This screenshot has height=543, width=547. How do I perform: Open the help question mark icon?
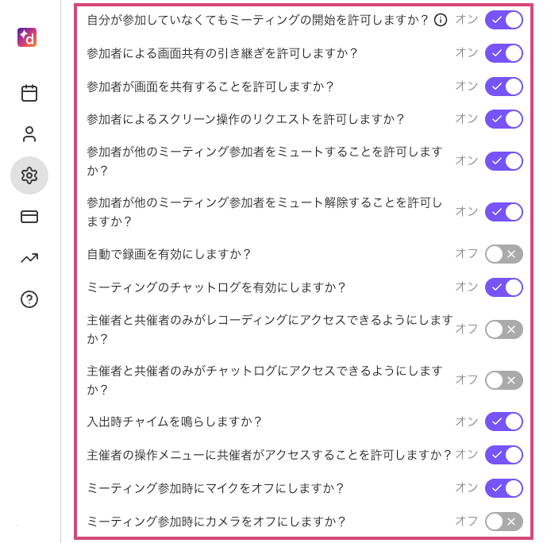[x=29, y=299]
